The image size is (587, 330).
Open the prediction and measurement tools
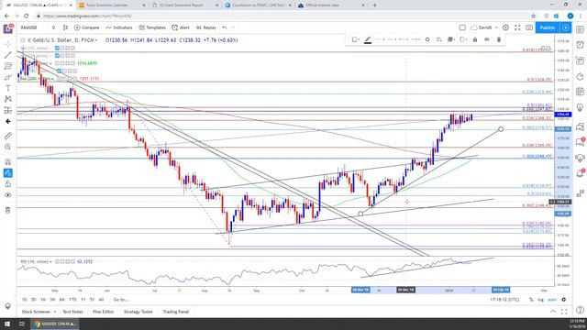pos(8,110)
